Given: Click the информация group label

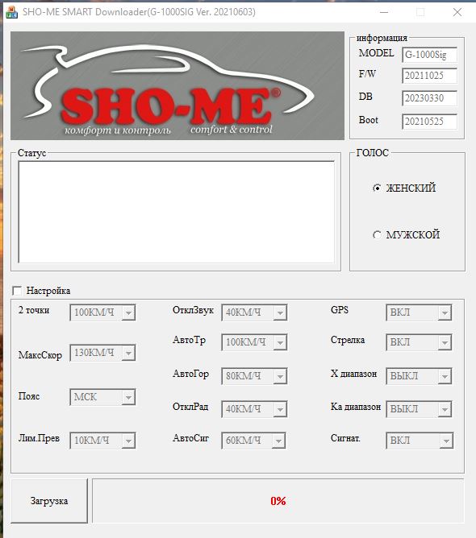Looking at the screenshot, I should [x=382, y=38].
